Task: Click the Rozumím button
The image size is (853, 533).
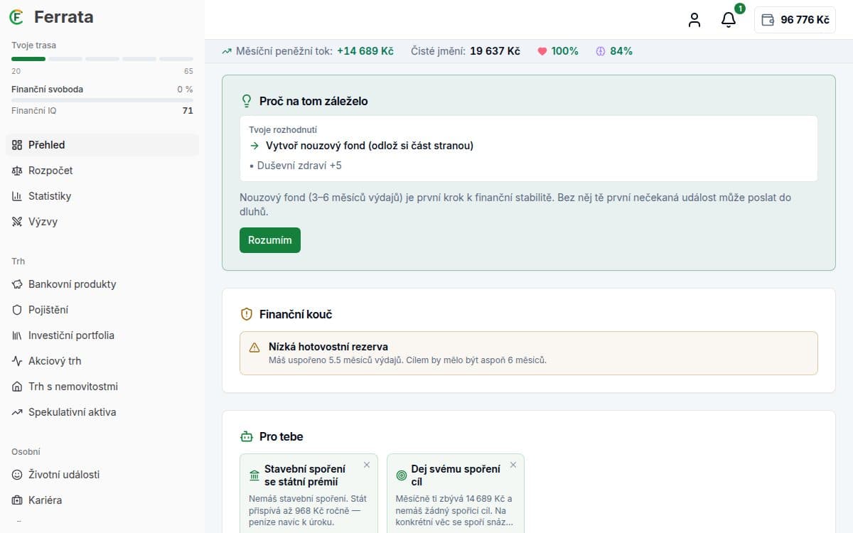Action: pyautogui.click(x=270, y=240)
